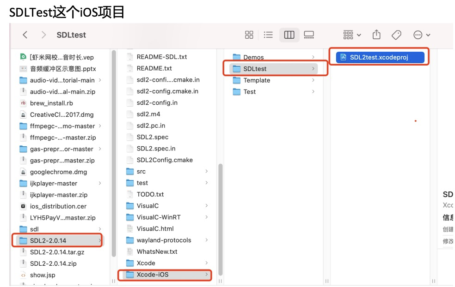
Task: Select the SDL2test.xcodeproj file
Action: point(379,57)
